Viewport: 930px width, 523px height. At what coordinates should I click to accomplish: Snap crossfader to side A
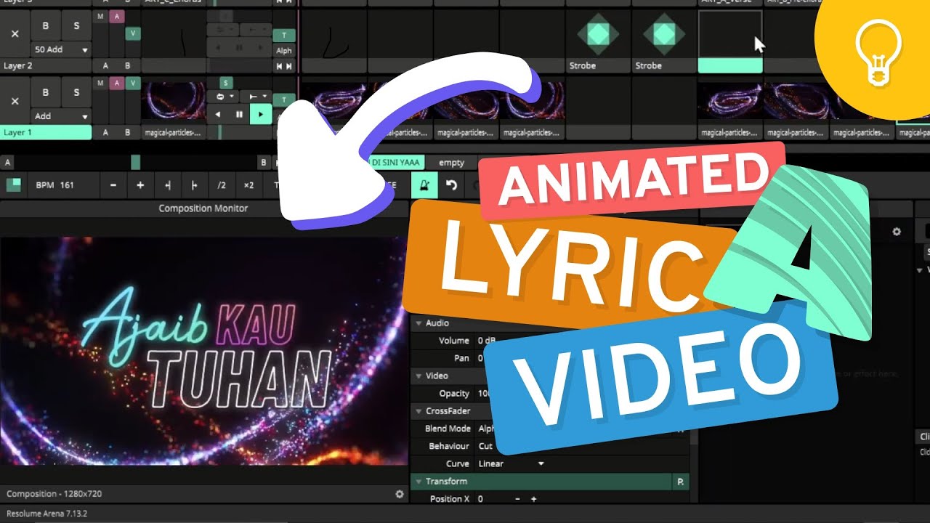pos(7,162)
